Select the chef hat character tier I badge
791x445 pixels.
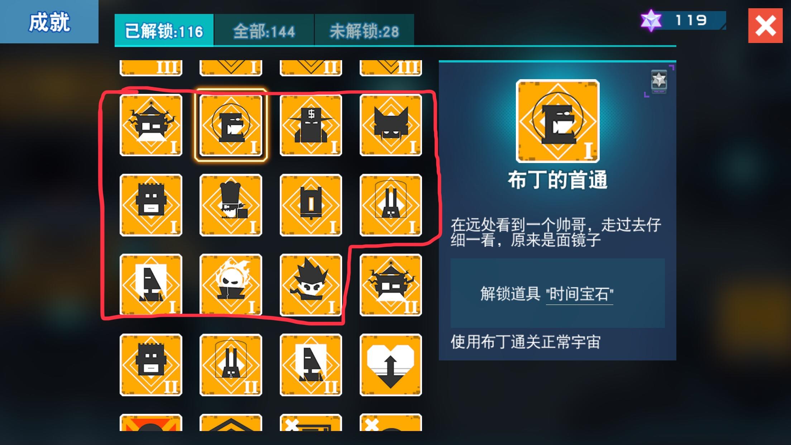[231, 205]
